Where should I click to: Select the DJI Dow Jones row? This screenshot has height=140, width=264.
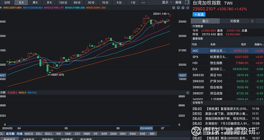(x=227, y=69)
